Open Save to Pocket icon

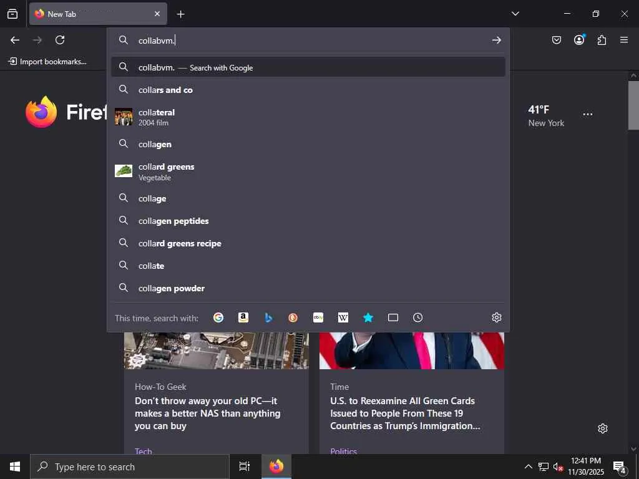(x=556, y=40)
